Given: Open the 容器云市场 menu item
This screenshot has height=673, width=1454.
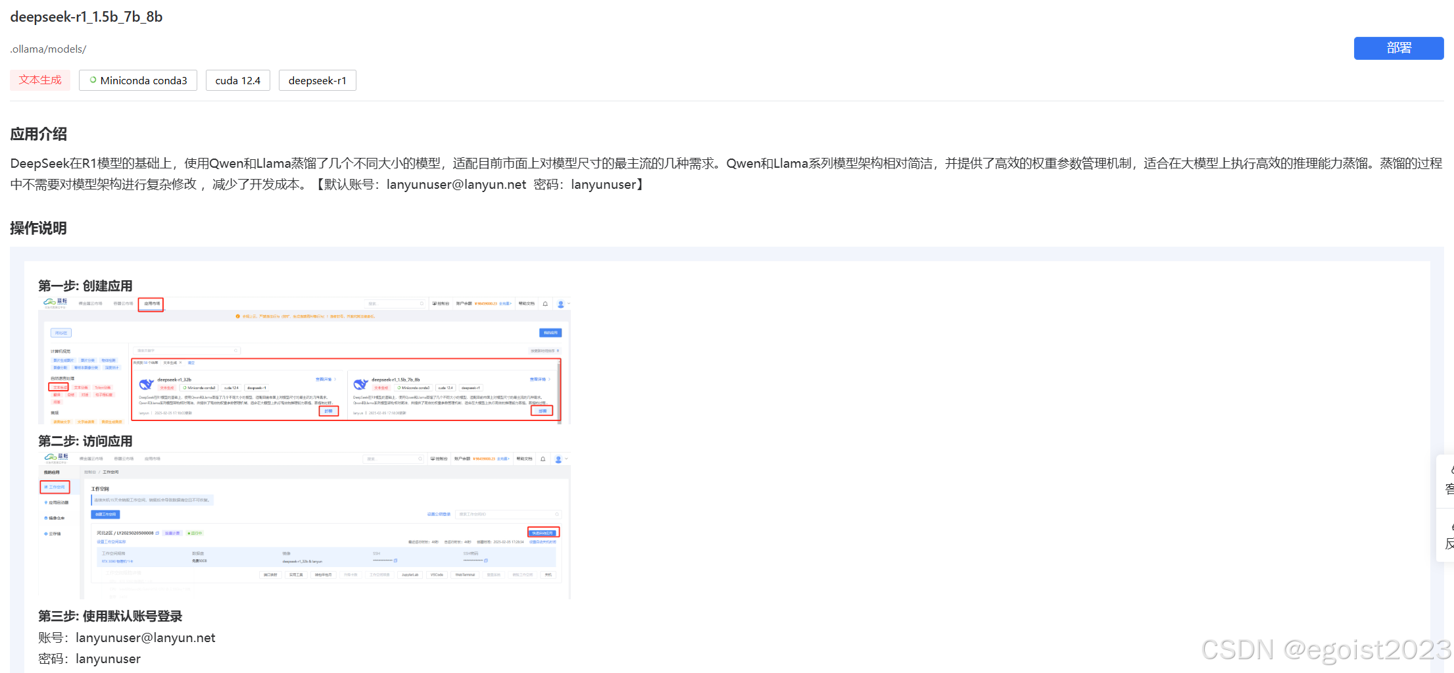Looking at the screenshot, I should click(124, 303).
